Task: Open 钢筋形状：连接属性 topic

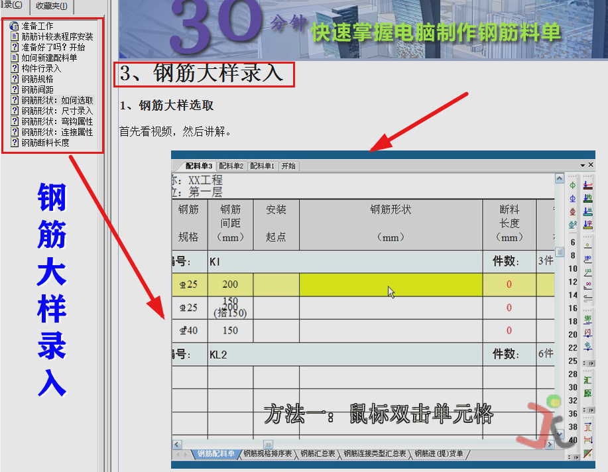Action: click(x=58, y=133)
